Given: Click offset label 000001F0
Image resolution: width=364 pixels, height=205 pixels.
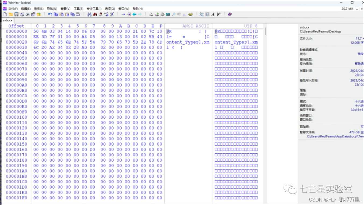Looking at the screenshot, I should [x=16, y=198].
